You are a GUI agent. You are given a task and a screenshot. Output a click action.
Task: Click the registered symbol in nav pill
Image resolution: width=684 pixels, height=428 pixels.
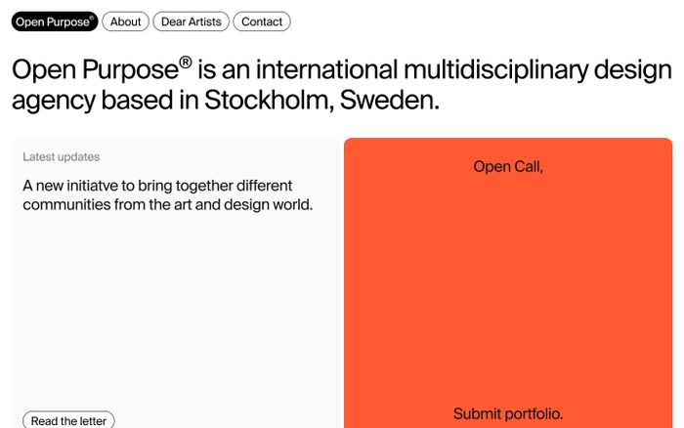pos(91,19)
